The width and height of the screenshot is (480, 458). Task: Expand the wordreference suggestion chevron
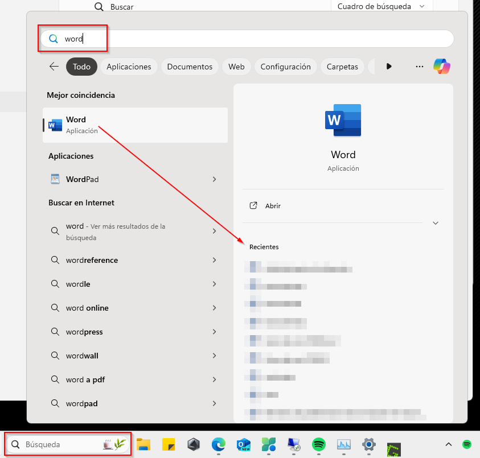click(214, 260)
